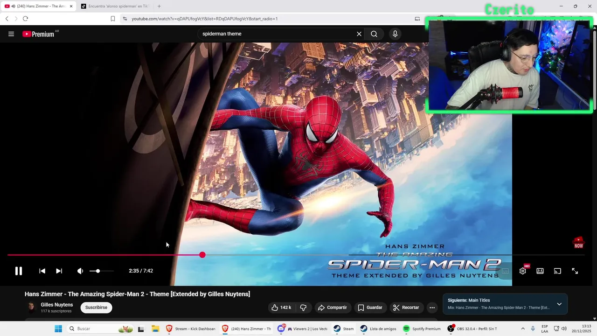Screen dimensions: 597x336
Task: Open OBS 32.0.4 from taskbar
Action: coord(472,329)
